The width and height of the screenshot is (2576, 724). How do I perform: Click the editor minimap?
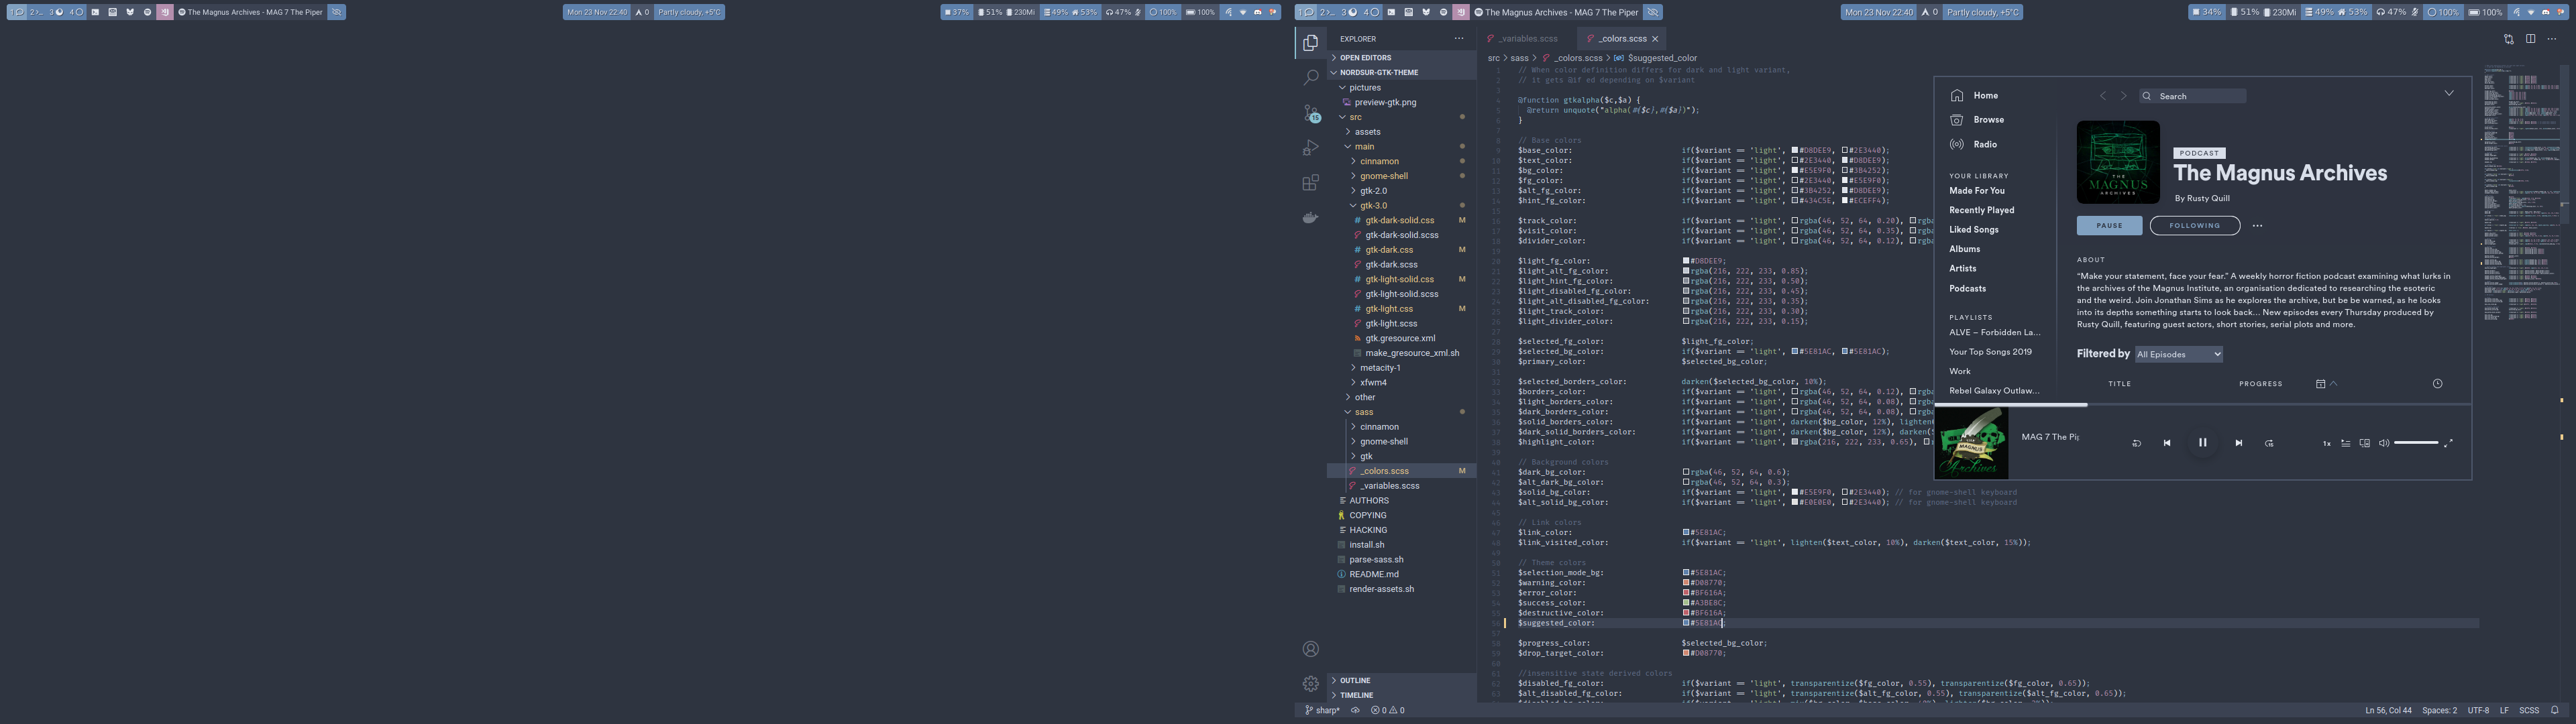coord(2523,194)
